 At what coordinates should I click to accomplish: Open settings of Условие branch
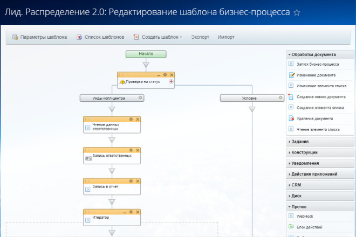(x=280, y=97)
